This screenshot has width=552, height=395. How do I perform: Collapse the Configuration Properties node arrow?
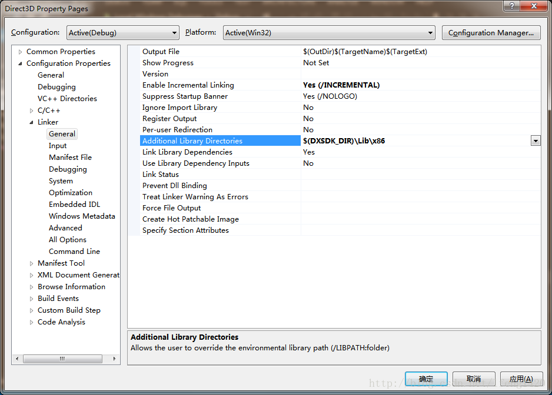(x=20, y=63)
